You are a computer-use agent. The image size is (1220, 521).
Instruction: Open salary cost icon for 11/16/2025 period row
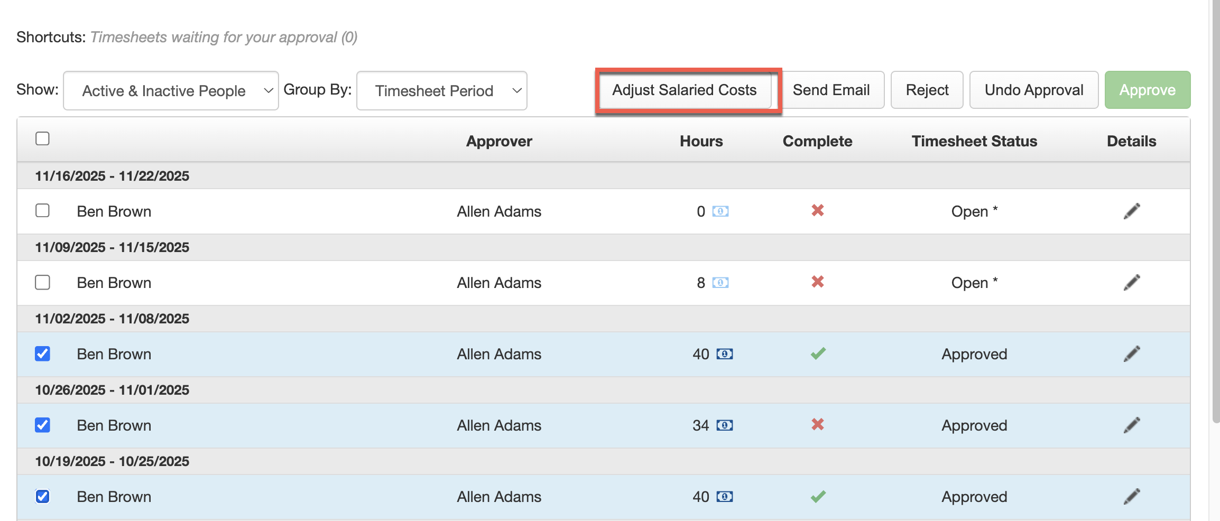coord(720,211)
